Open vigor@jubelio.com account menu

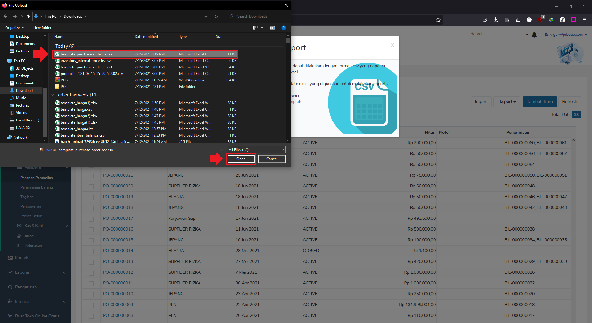566,35
